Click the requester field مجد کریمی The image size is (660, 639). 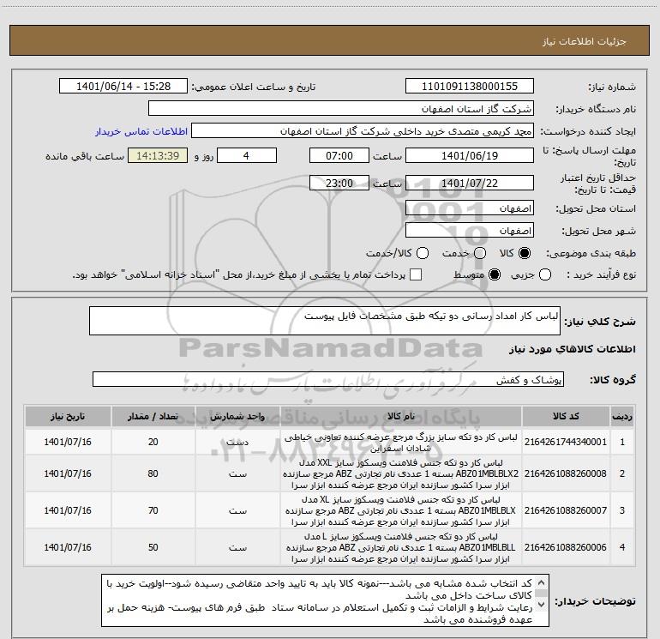click(x=363, y=131)
